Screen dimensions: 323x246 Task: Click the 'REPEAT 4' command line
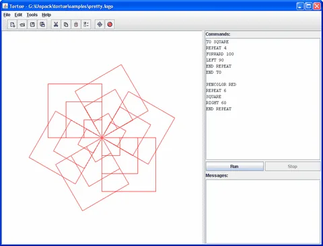coord(216,48)
